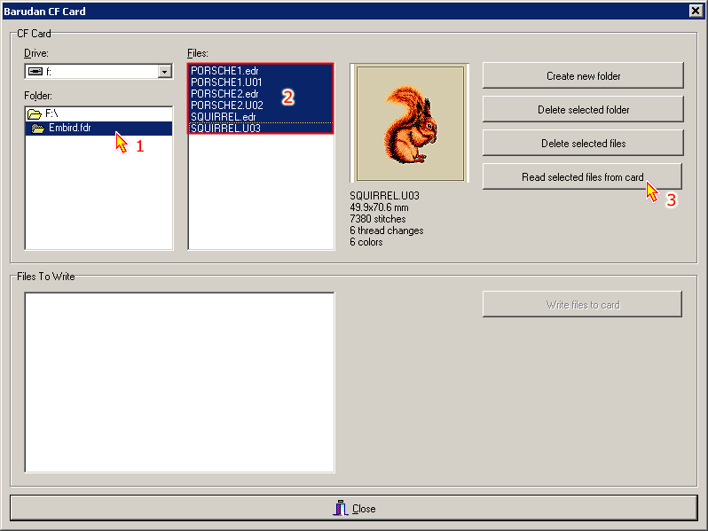Select file SQUIRREL.edr
The height and width of the screenshot is (531, 708).
[261, 117]
